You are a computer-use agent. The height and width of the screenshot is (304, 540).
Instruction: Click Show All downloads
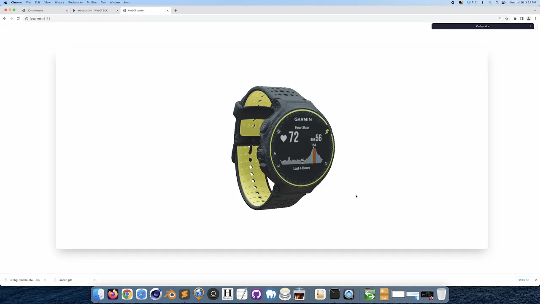(524, 280)
